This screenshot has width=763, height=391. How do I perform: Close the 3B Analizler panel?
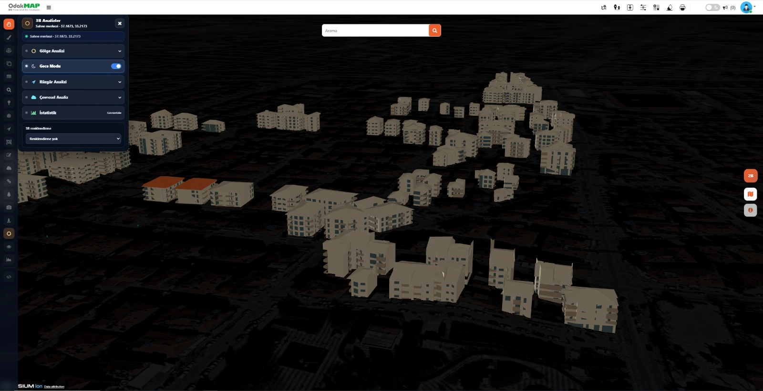[120, 23]
